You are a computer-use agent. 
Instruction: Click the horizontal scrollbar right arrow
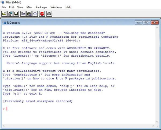coord(153,126)
